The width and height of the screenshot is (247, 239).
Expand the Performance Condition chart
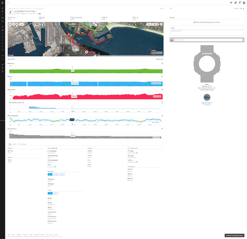click(162, 103)
